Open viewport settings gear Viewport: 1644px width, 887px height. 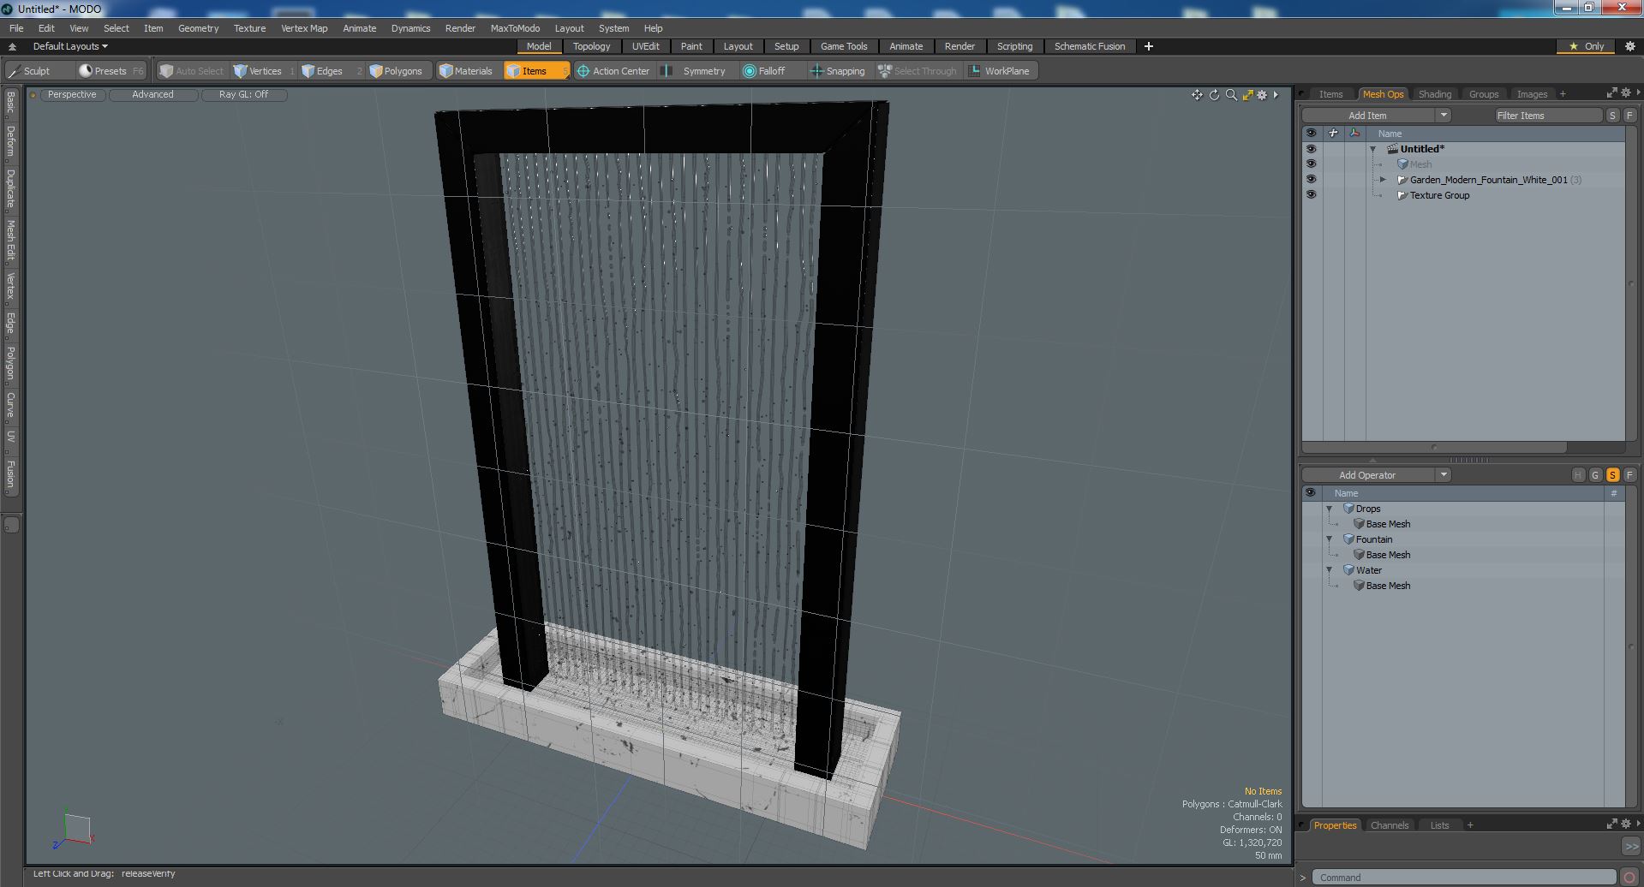1262,95
